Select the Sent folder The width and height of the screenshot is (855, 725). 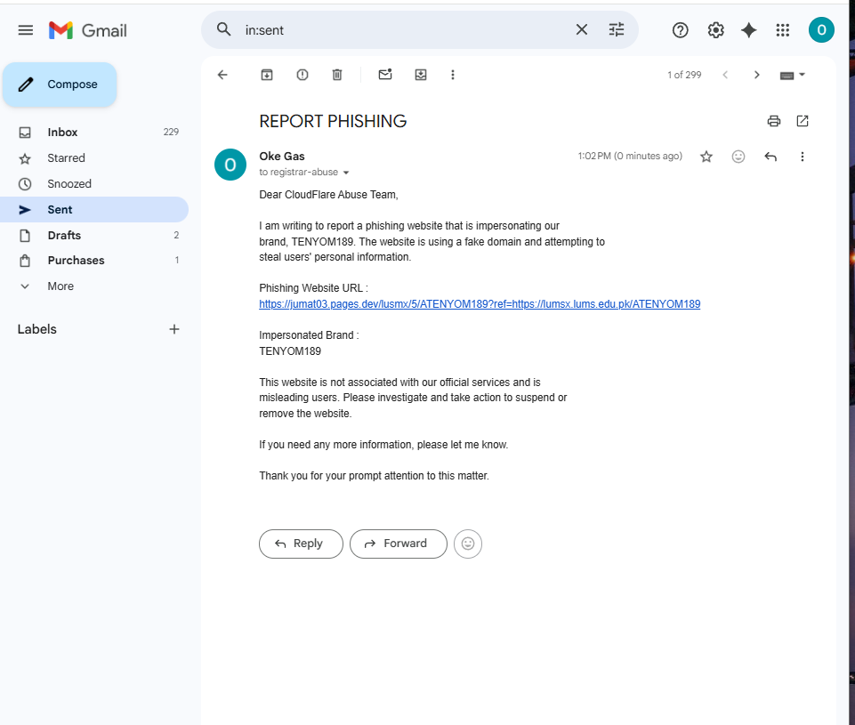click(94, 209)
